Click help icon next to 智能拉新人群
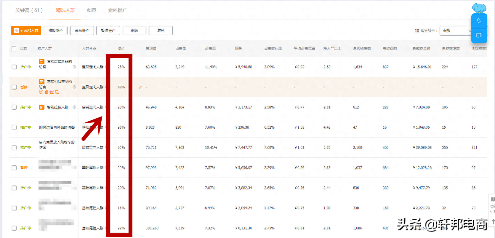495x238 pixels. [x=74, y=107]
